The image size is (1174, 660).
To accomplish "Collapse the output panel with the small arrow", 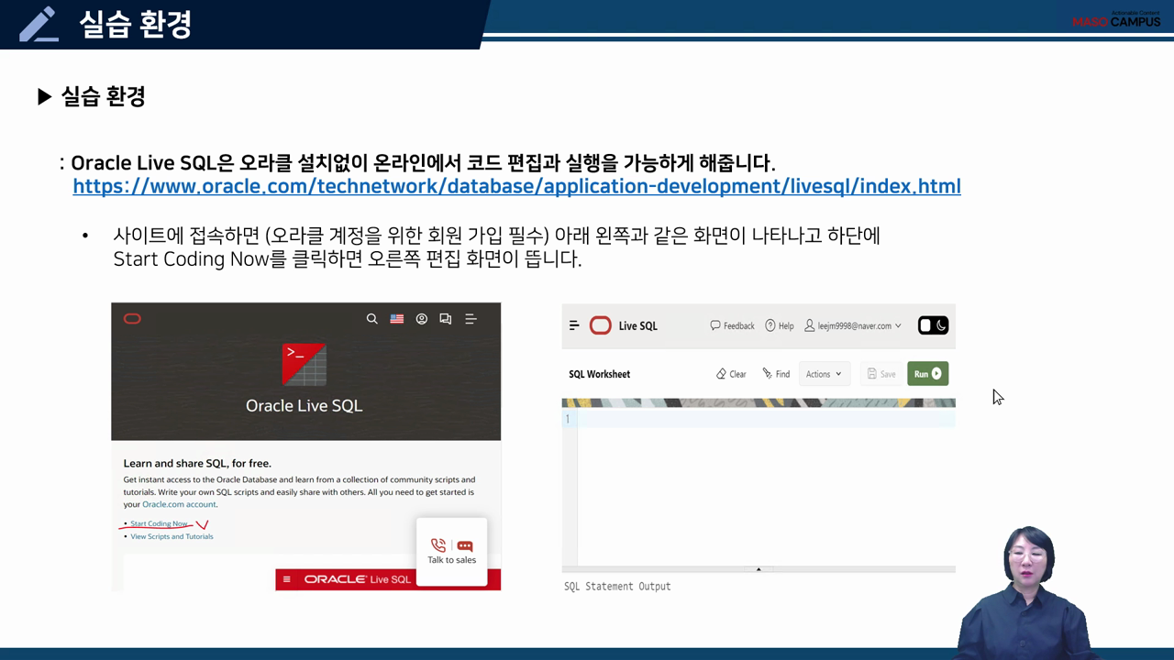I will (759, 569).
